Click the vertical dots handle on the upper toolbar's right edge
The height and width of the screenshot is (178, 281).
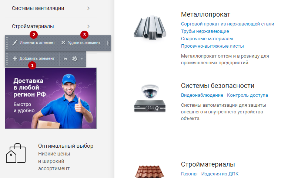pyautogui.click(x=108, y=43)
